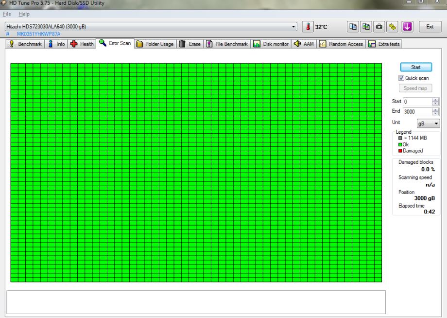Switch to the Disk monitor tab
Screen dimensions: 447x318
tap(271, 44)
